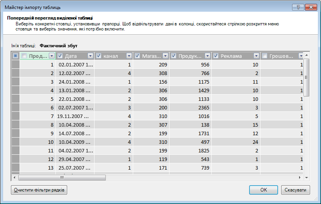Click vertical scrollbar up arrow
321x204 pixels.
click(x=307, y=55)
